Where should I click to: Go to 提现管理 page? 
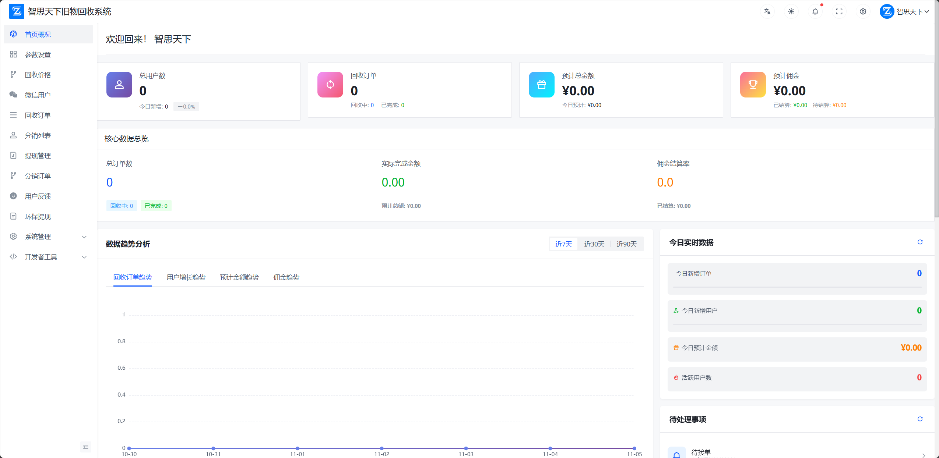(x=38, y=156)
